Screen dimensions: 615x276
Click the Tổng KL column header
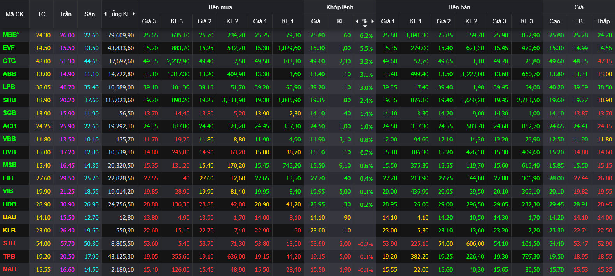[119, 14]
